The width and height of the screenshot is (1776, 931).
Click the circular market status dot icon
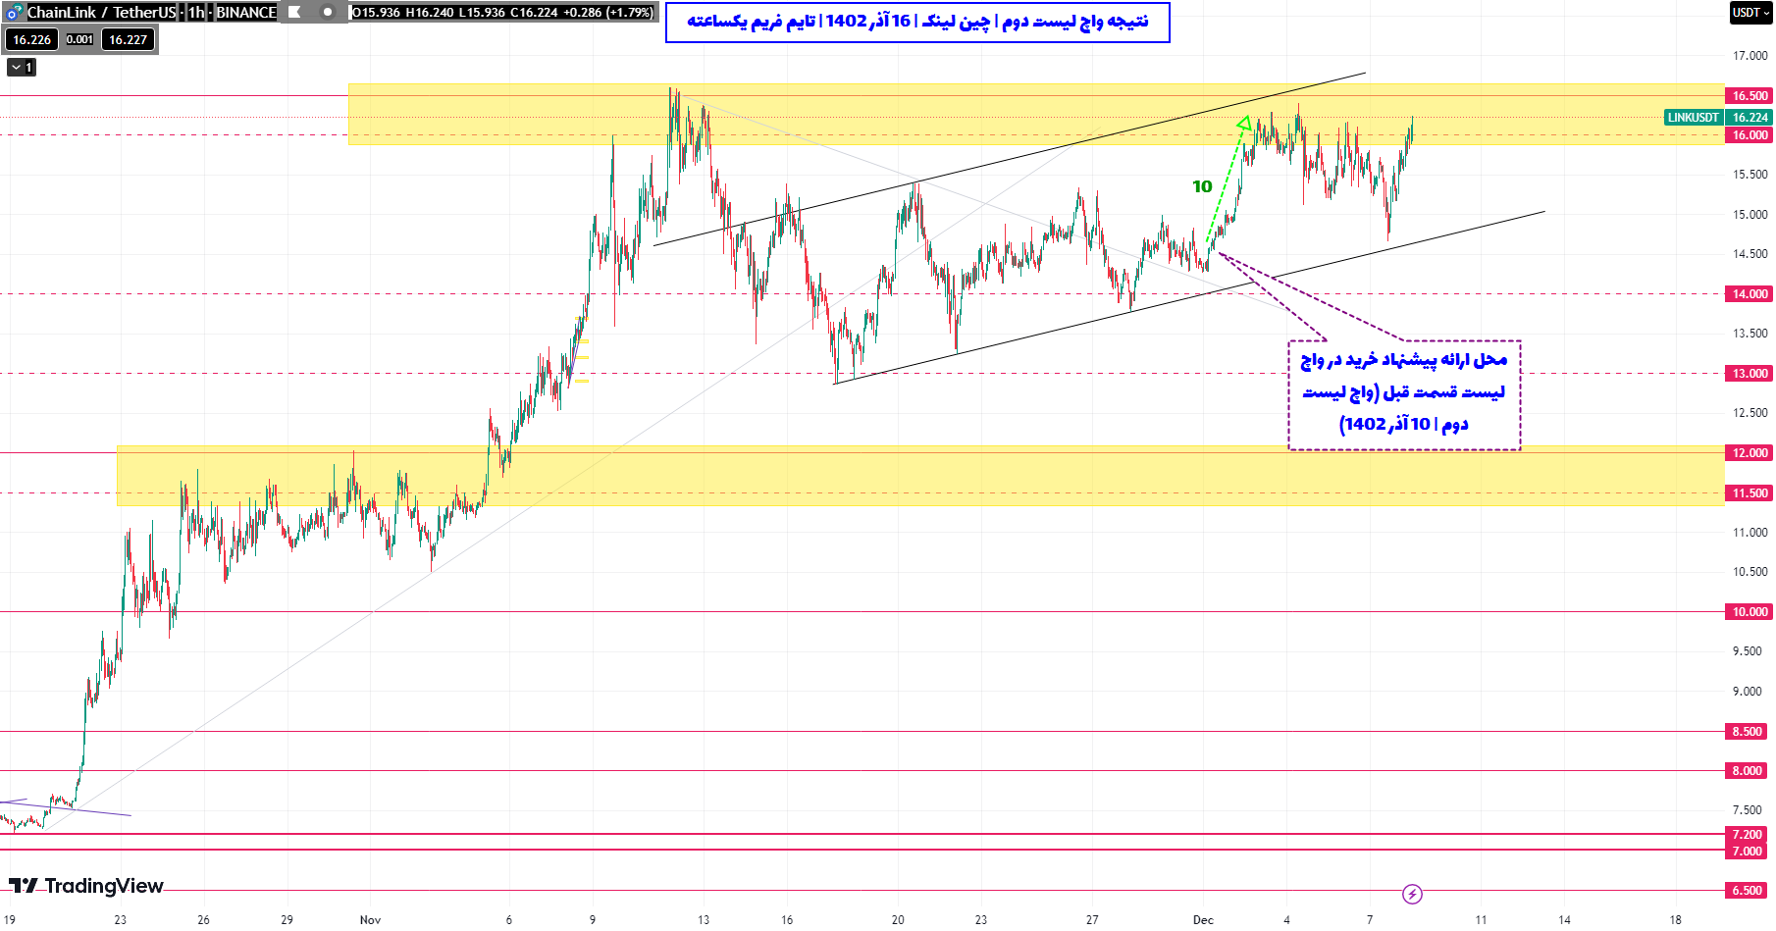tap(328, 13)
